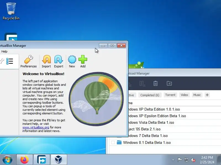The image size is (221, 165).
Task: Open network status tray icon
Action: [186, 160]
